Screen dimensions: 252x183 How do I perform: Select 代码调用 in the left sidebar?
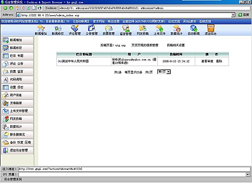[18, 79]
